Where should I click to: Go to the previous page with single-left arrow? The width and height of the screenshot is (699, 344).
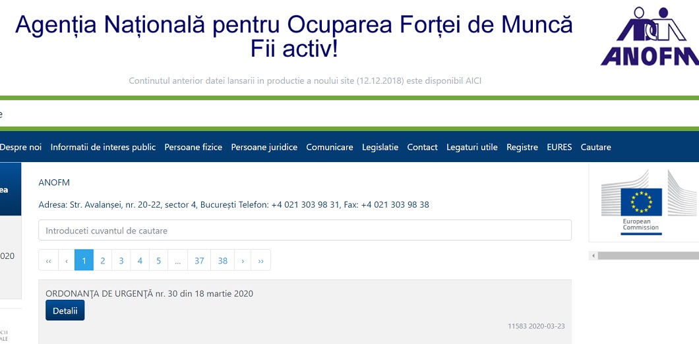point(67,260)
